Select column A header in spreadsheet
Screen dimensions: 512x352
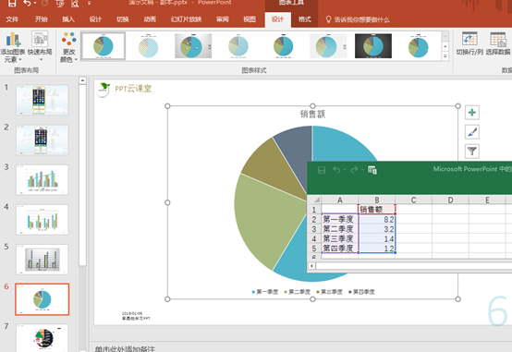tap(339, 200)
